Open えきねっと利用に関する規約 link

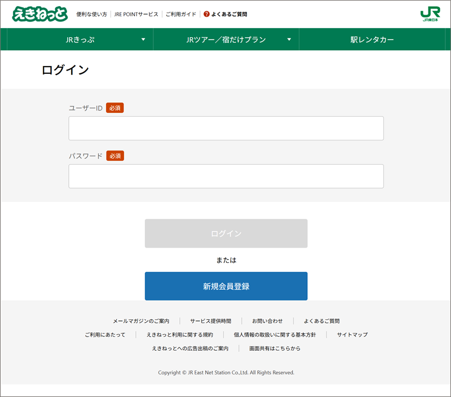[x=180, y=334]
